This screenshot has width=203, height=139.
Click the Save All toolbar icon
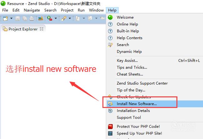click(x=25, y=18)
